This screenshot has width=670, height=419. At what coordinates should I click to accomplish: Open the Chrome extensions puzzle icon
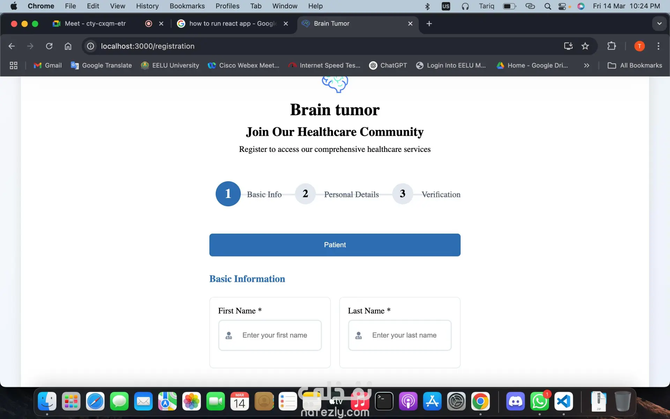[x=611, y=46]
